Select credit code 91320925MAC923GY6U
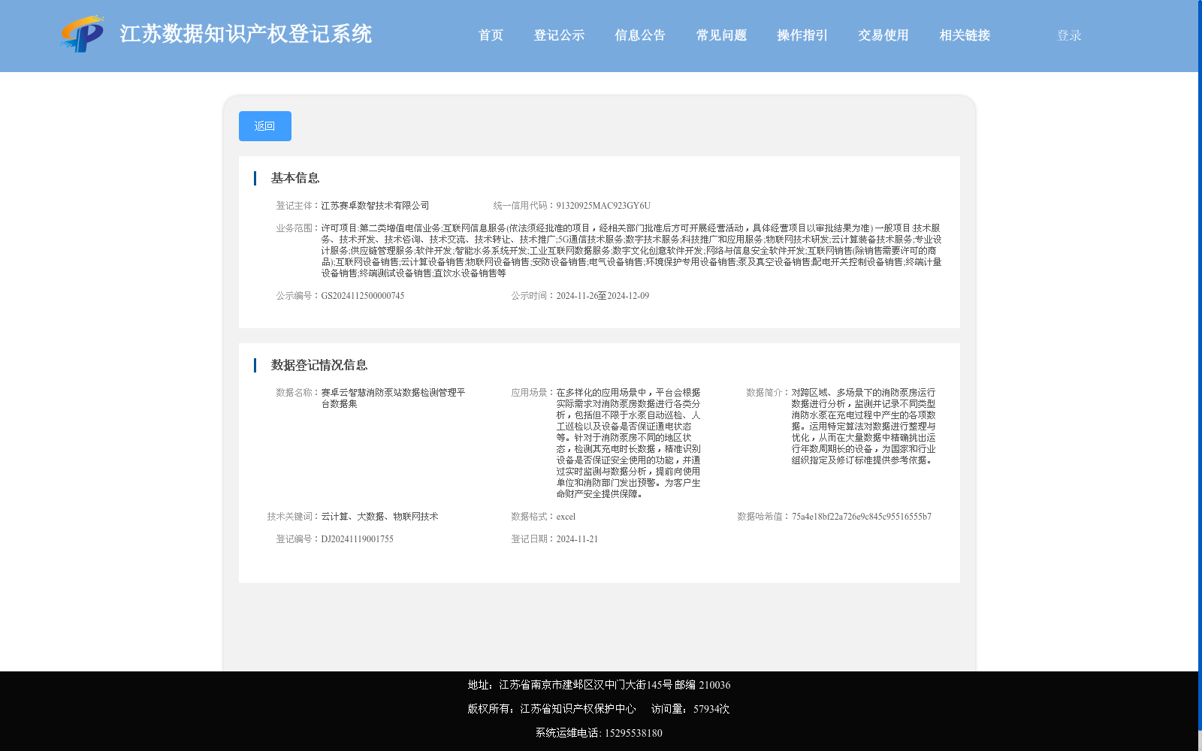 [603, 206]
